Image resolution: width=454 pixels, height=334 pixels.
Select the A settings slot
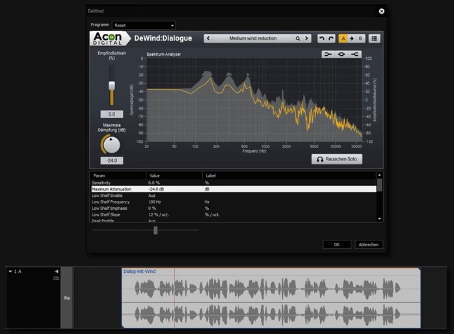[343, 38]
